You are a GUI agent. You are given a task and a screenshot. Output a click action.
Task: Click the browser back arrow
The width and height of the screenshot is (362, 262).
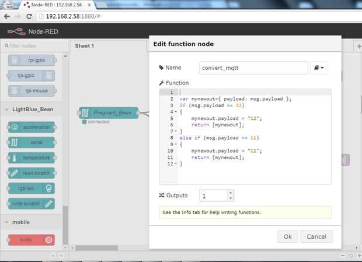7,16
